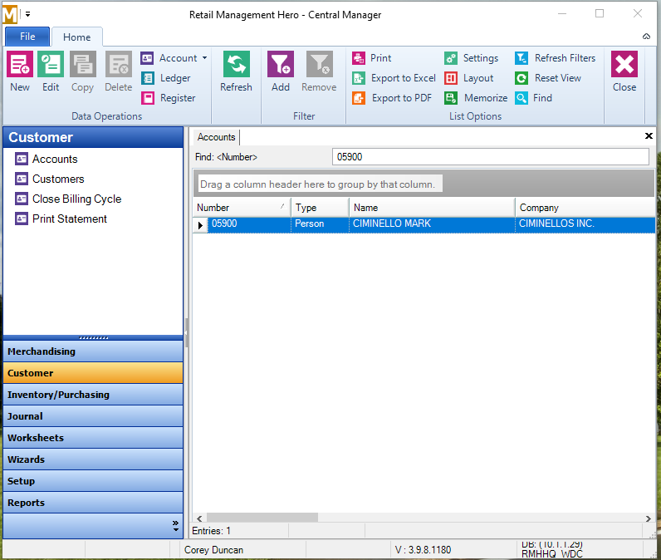
Task: Click the Memorize icon
Action: pyautogui.click(x=451, y=98)
